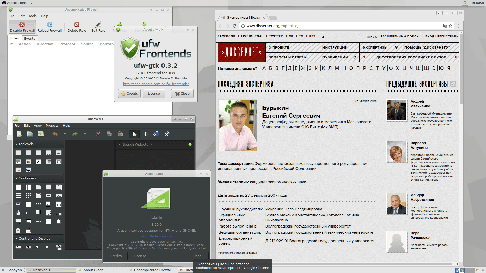The width and height of the screenshot is (486, 273).
Task: Click the Андрей Ивахненко photo thumbnail
Action: (396, 110)
